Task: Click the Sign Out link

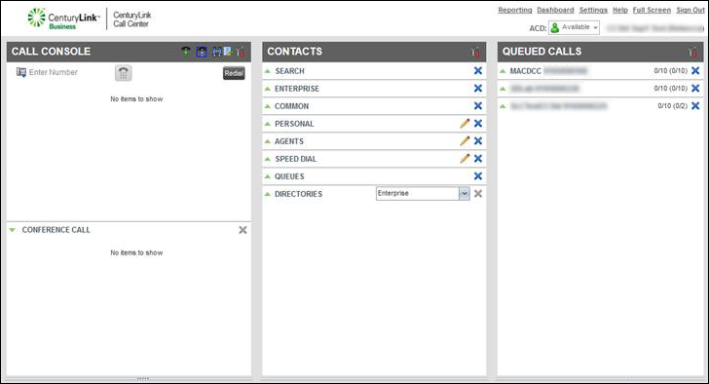Action: coord(690,10)
